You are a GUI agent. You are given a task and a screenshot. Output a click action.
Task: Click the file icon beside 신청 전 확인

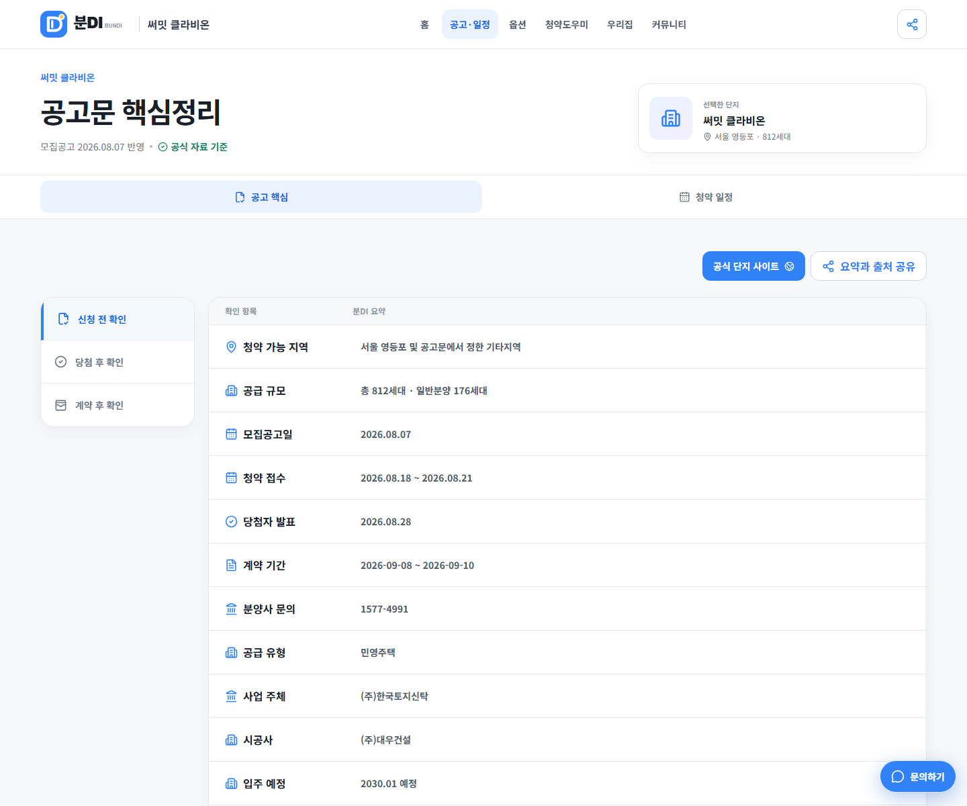click(64, 319)
